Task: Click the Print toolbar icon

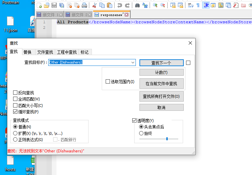Action: (84, 6)
